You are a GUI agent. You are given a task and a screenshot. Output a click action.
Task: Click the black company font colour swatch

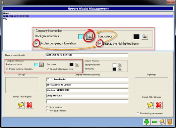[x=71, y=65]
